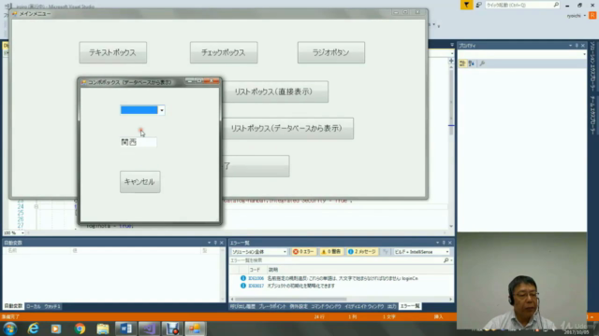Toggle auto-hide pin on エラー一覧 panel
The image size is (599, 336).
point(444,243)
